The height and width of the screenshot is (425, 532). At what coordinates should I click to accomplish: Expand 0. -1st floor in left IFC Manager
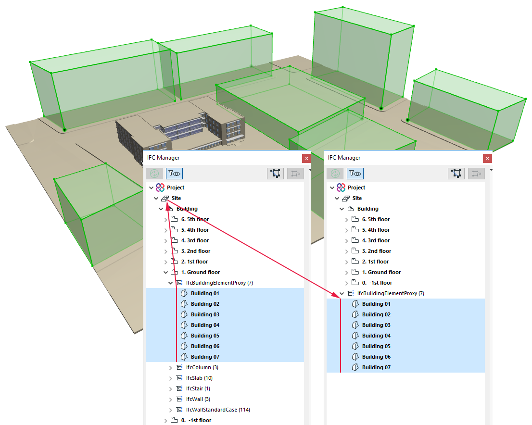coord(165,421)
